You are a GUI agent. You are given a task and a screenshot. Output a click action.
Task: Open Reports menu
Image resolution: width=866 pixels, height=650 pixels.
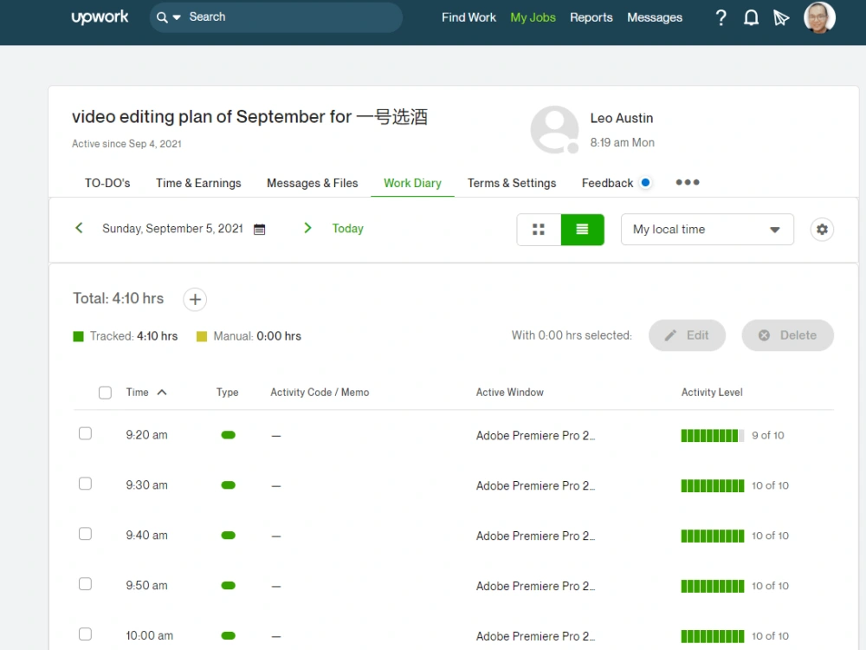(x=591, y=17)
